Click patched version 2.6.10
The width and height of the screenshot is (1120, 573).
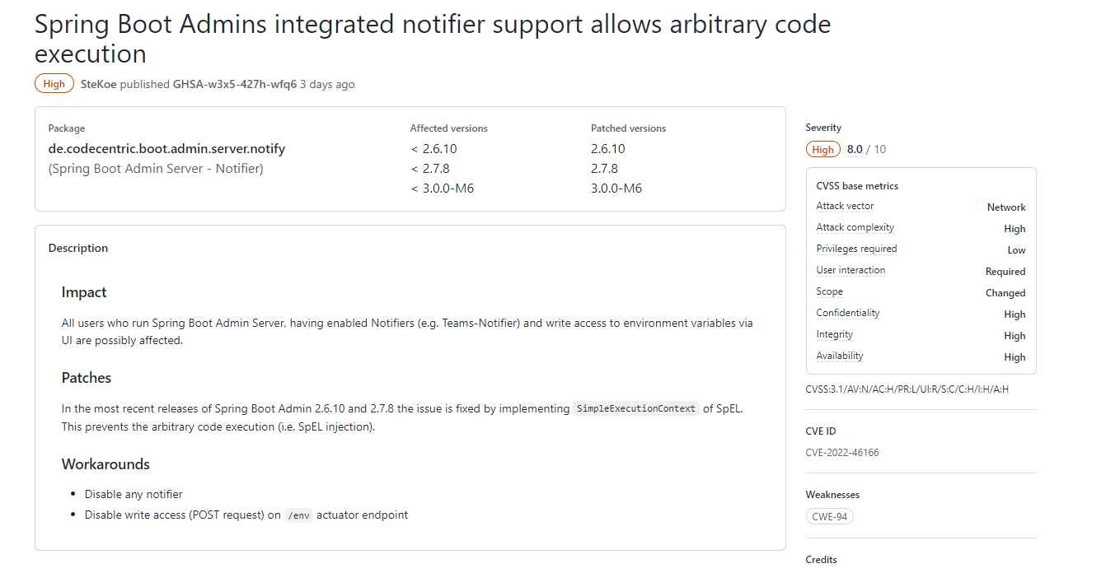click(x=609, y=148)
